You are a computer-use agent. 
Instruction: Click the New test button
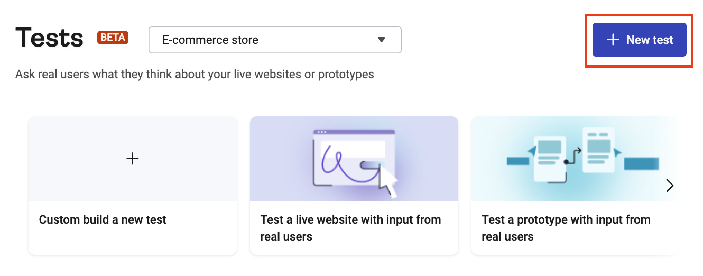(x=639, y=40)
